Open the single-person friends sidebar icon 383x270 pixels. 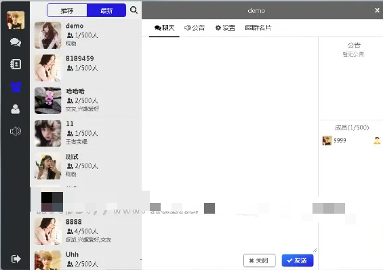tap(16, 109)
